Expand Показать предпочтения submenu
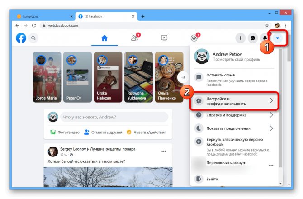 tap(234, 128)
